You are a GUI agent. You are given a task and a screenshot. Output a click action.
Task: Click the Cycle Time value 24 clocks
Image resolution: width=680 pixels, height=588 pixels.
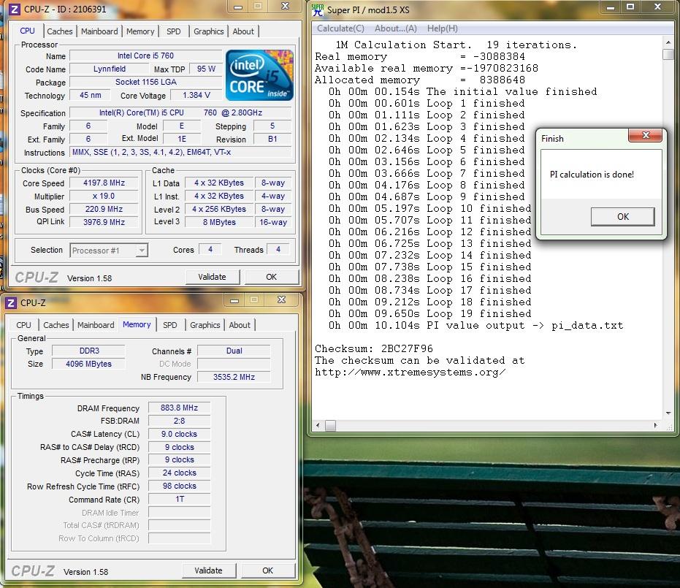pos(179,473)
